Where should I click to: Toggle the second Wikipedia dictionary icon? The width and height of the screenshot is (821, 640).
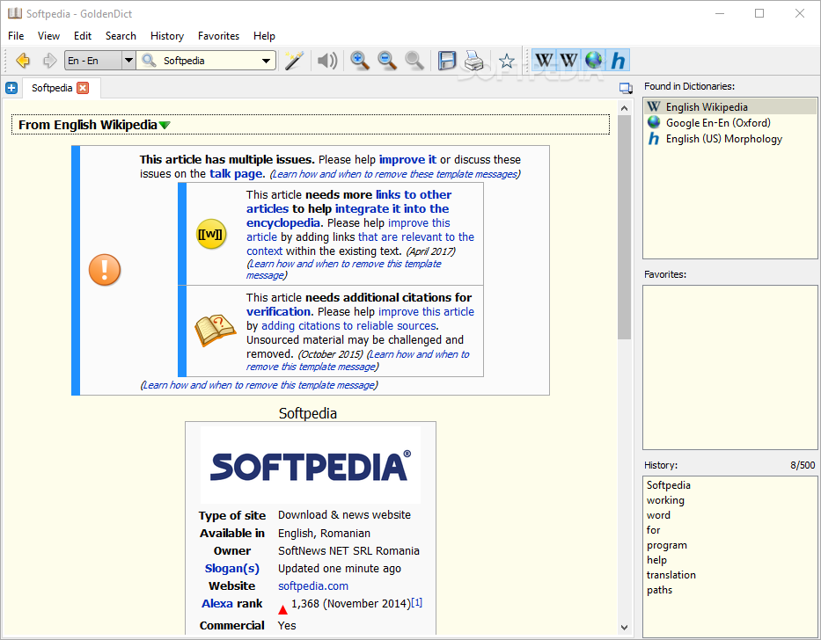point(568,60)
